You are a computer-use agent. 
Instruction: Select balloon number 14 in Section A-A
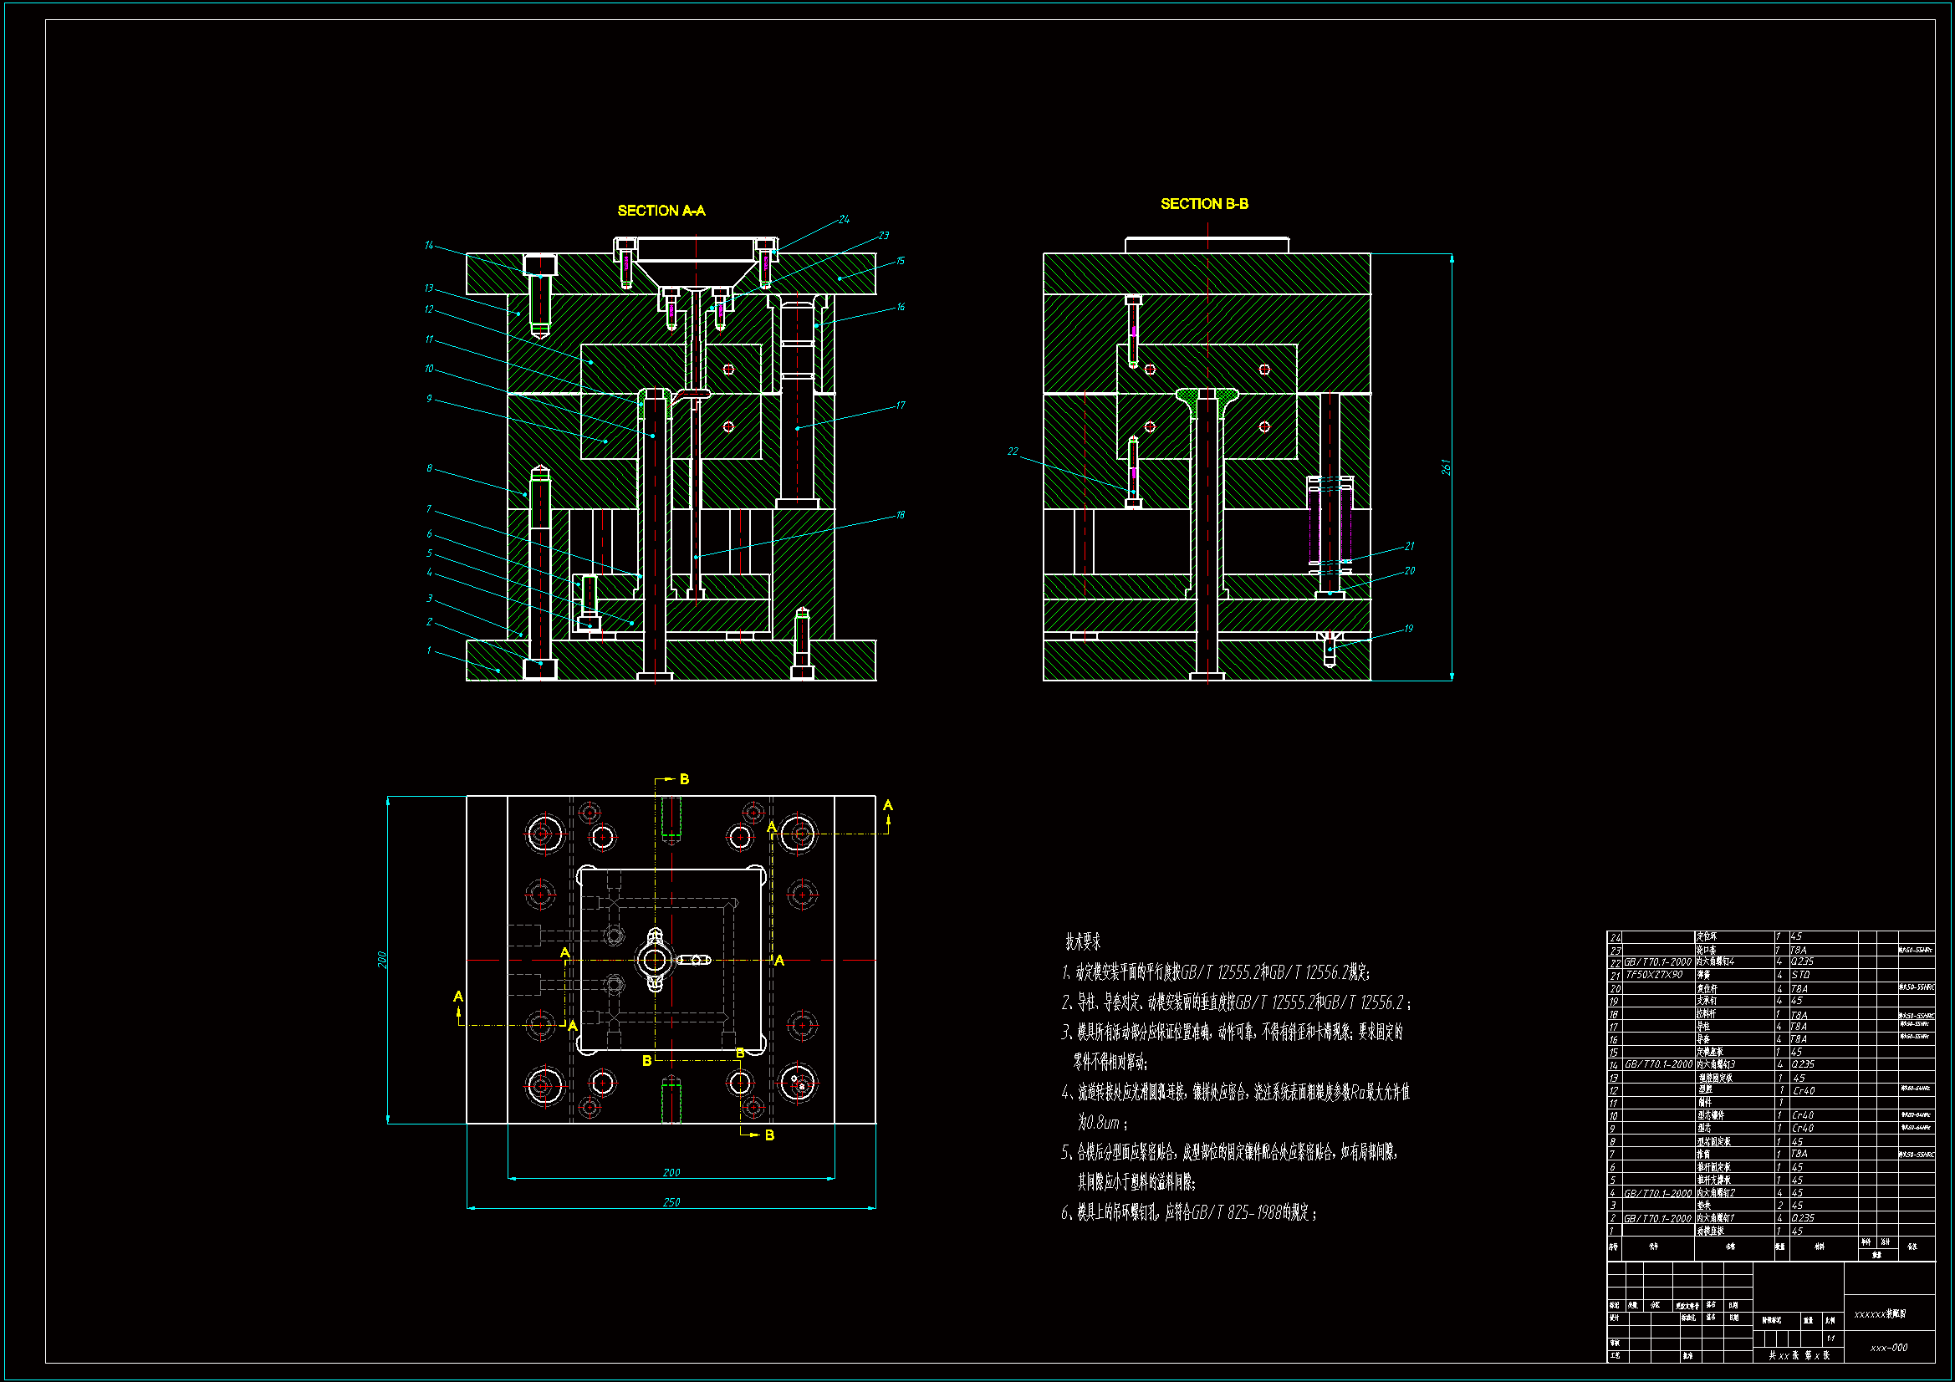[x=429, y=245]
